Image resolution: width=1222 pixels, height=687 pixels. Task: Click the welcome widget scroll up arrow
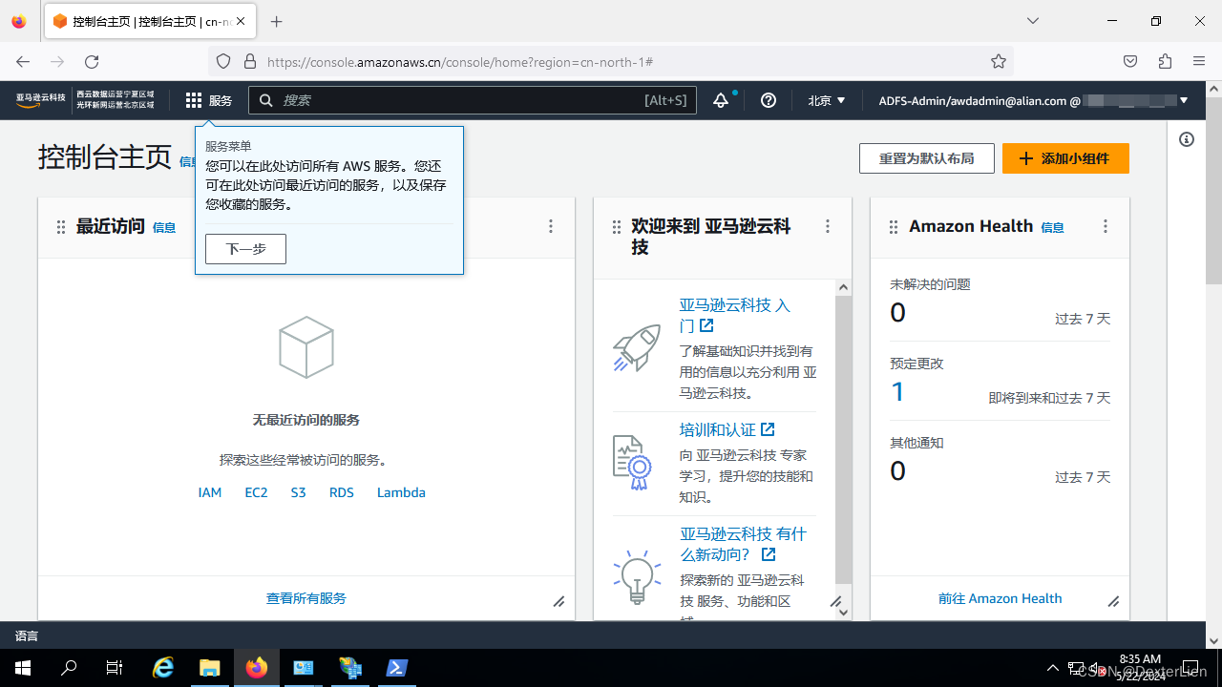coord(843,287)
